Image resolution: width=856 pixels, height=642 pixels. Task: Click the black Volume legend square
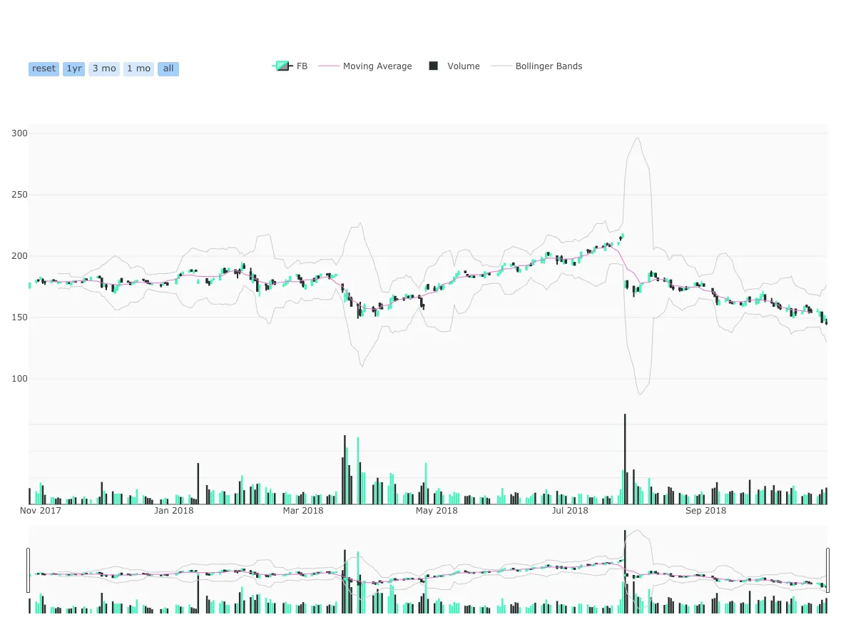coord(433,66)
